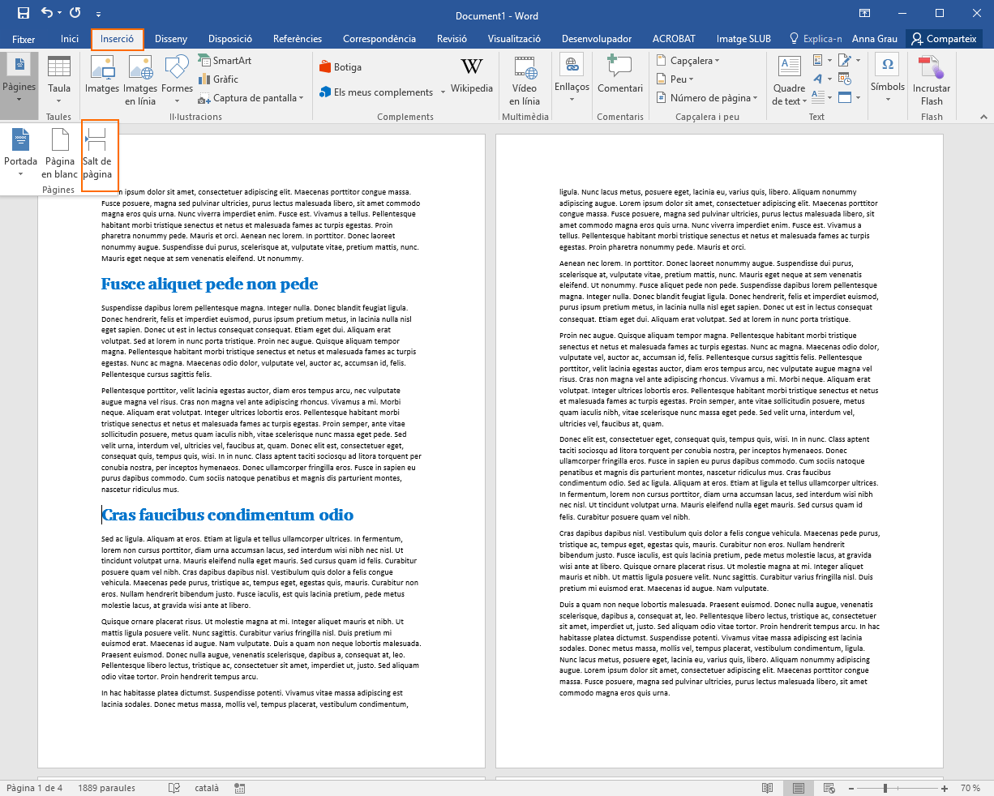The height and width of the screenshot is (796, 994).
Task: Click the Incrustar Flash button
Action: tap(931, 81)
